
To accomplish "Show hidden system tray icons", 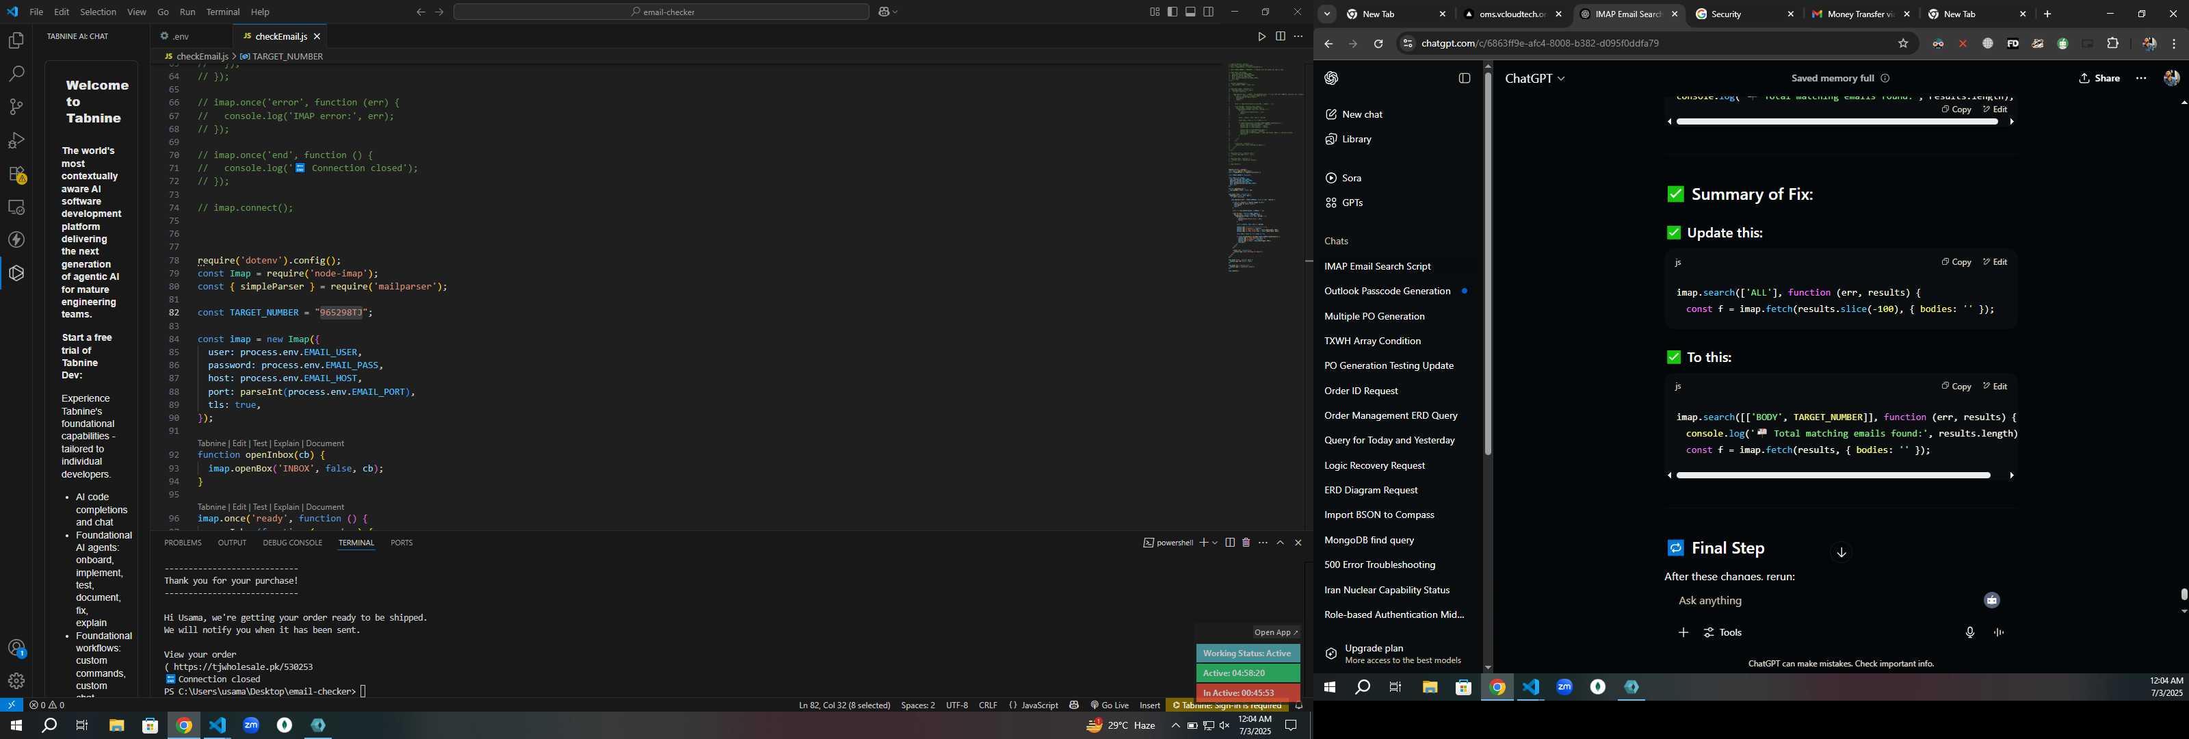I will (1175, 725).
